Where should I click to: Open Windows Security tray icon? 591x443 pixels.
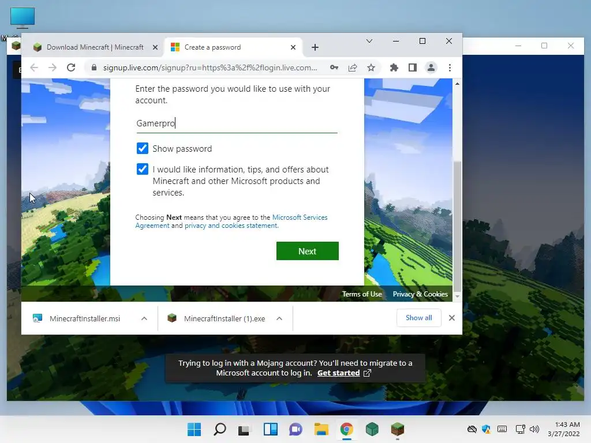487,429
